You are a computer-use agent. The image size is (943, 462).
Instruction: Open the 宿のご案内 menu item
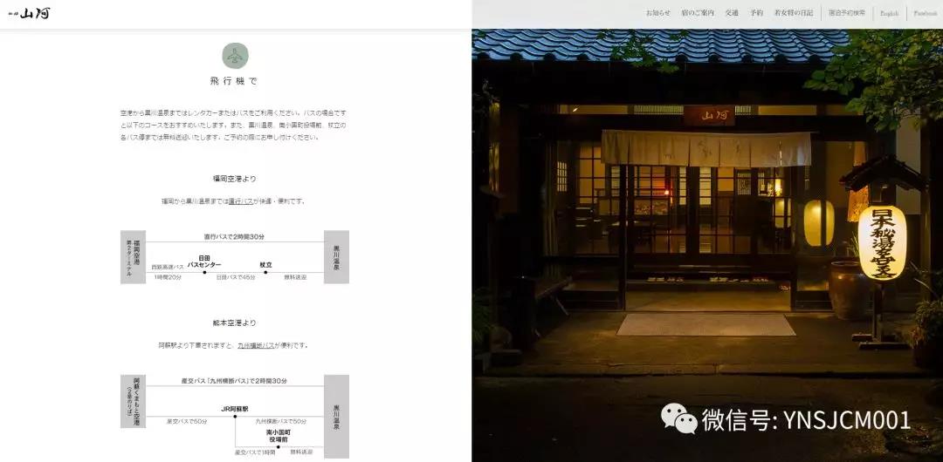[698, 12]
